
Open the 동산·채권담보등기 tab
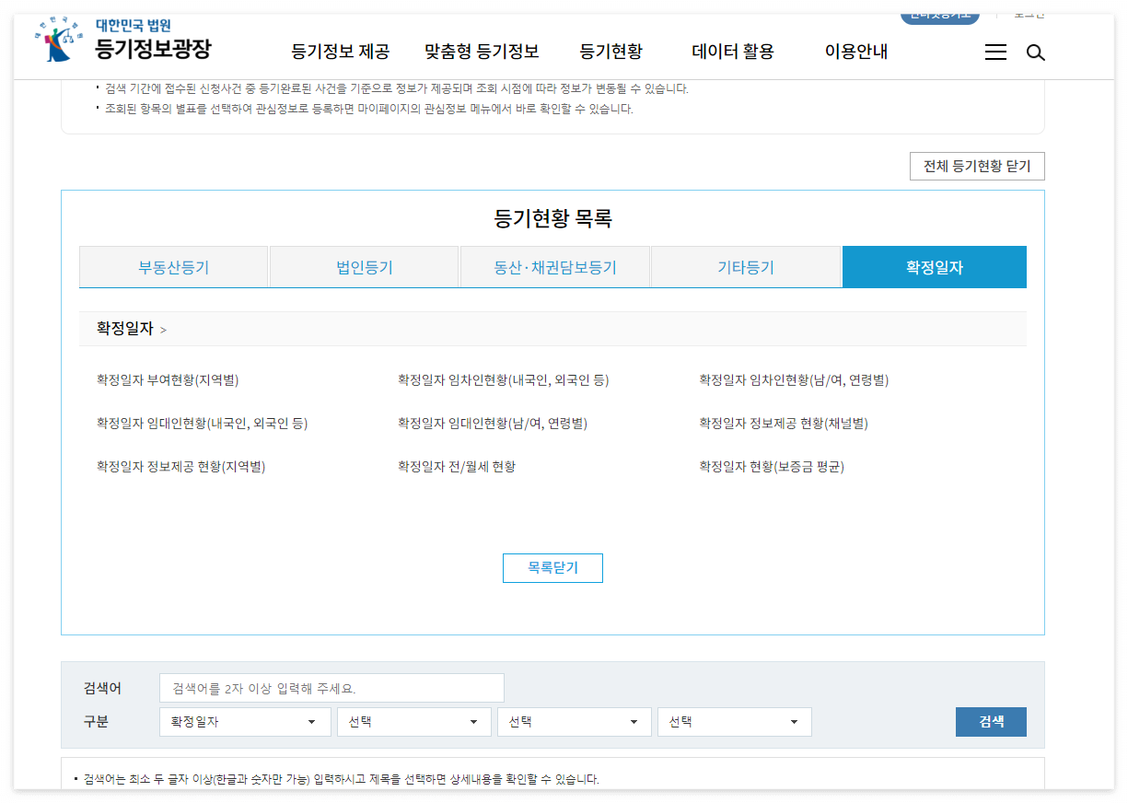pos(554,266)
